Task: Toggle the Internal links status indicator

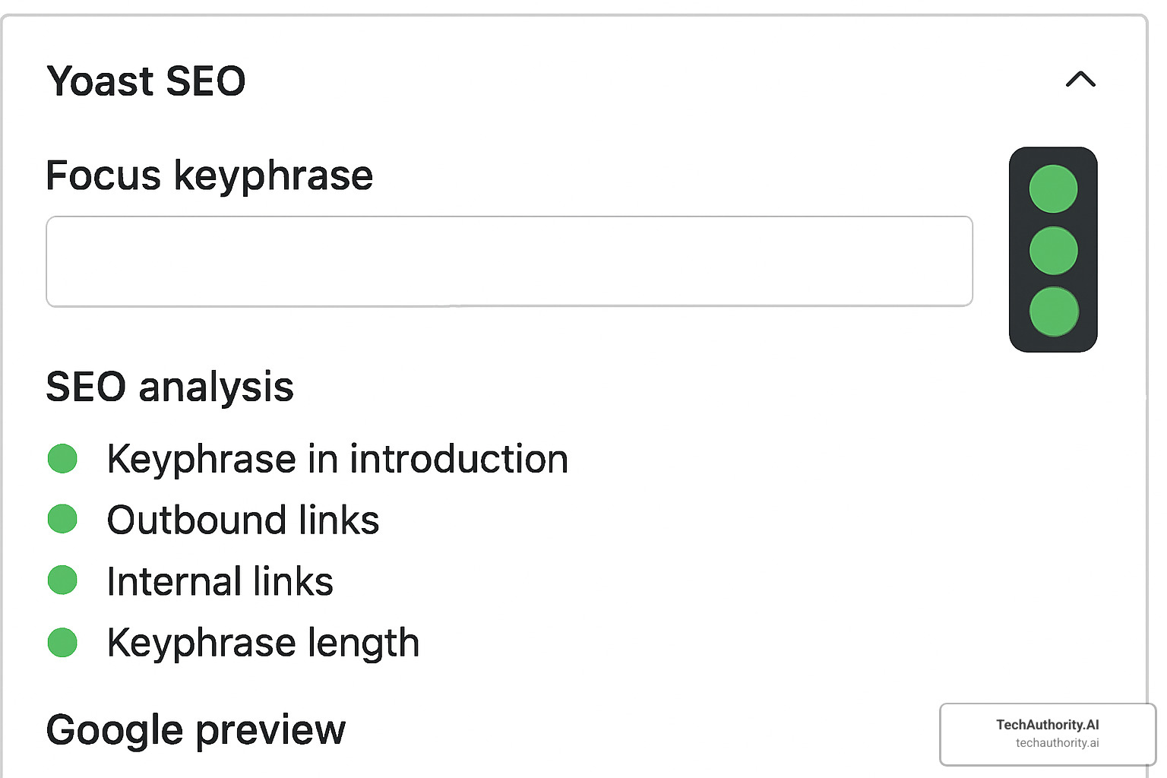Action: click(62, 580)
